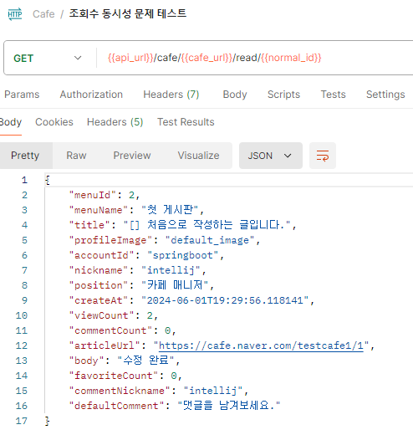Image resolution: width=413 pixels, height=435 pixels.
Task: Click the {{normal_id}} variable in URL
Action: click(291, 58)
